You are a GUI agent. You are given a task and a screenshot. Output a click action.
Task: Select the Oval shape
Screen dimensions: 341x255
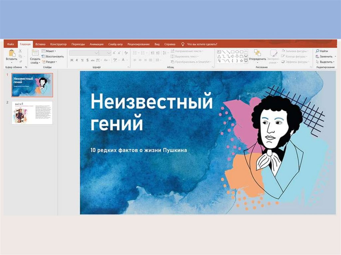pyautogui.click(x=237, y=52)
